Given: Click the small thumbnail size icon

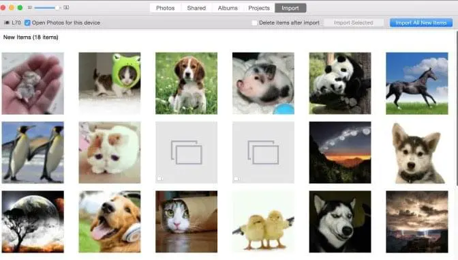Looking at the screenshot, I should (30, 8).
